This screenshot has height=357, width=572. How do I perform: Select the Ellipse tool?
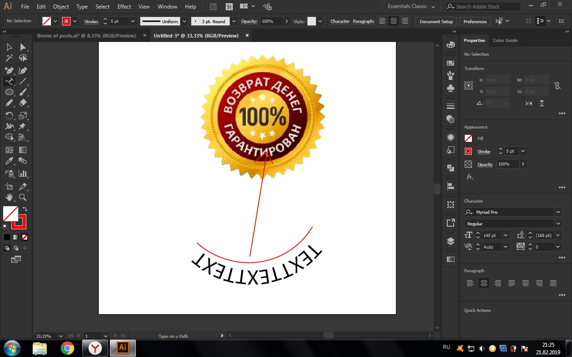point(9,92)
